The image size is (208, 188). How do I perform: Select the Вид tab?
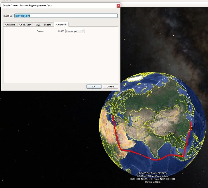[38, 25]
